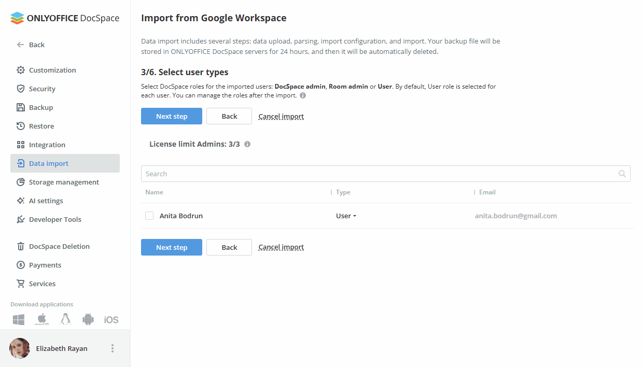Open the Backup section icon
This screenshot has width=643, height=367.
[x=19, y=107]
